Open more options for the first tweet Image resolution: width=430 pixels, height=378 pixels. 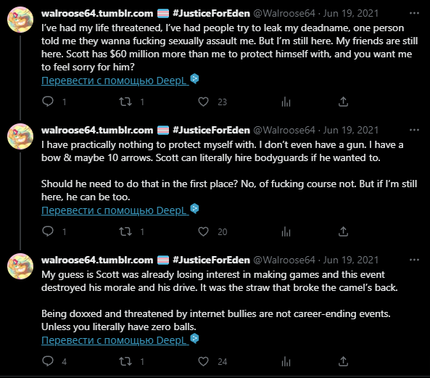pos(414,13)
